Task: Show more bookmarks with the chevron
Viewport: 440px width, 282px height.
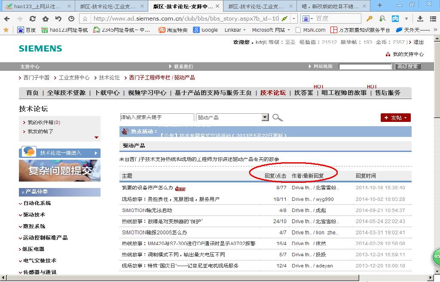Action: [435, 30]
